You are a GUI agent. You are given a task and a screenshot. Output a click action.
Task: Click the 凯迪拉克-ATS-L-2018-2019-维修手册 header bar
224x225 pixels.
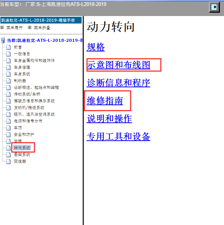[x=41, y=20]
